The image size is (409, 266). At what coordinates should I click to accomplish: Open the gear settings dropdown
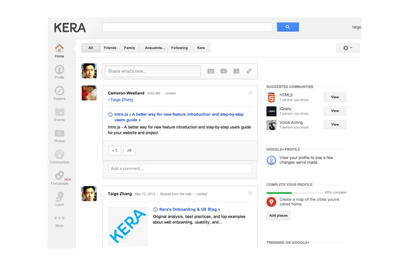[x=348, y=48]
